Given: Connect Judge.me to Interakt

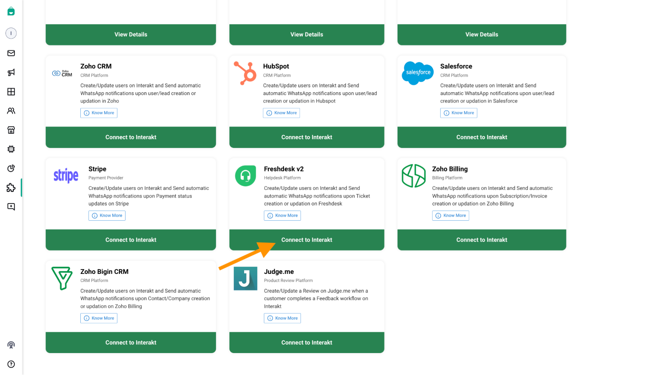Looking at the screenshot, I should tap(306, 342).
